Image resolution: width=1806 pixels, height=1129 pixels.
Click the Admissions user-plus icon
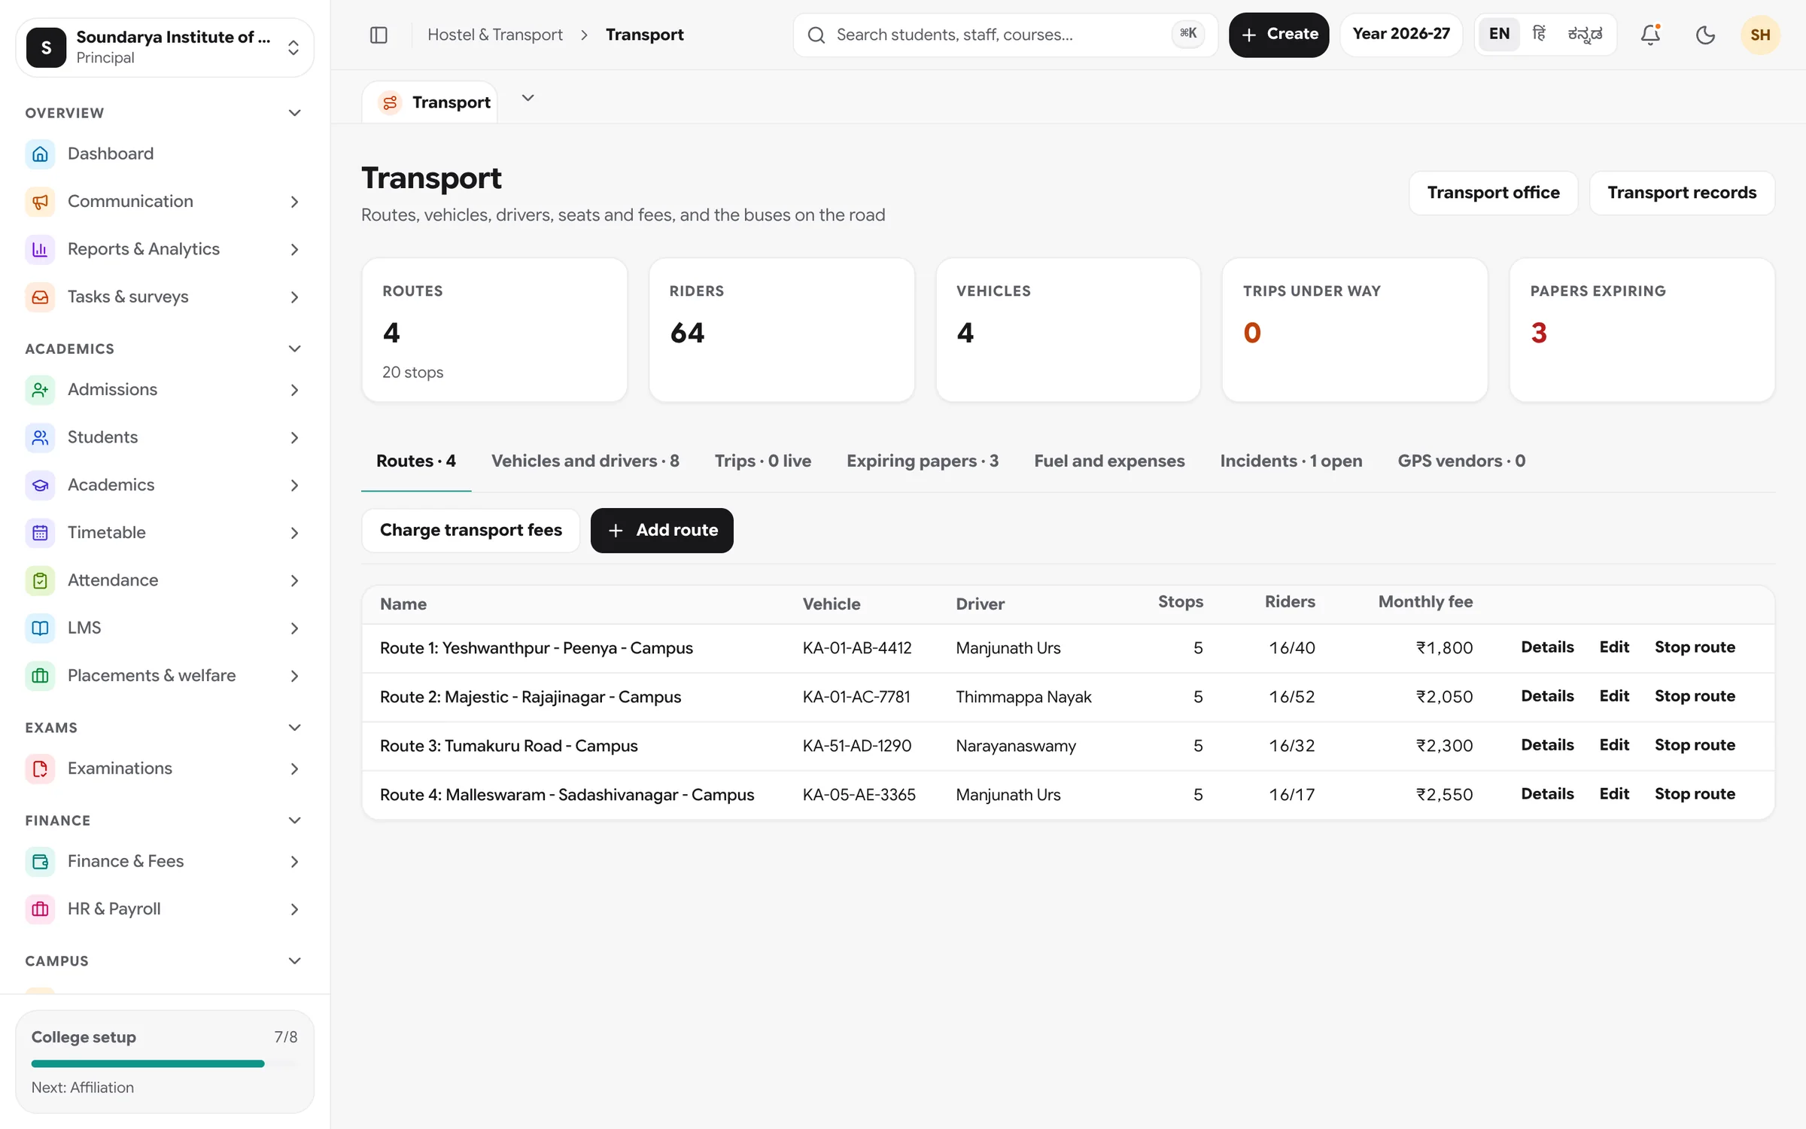click(40, 389)
